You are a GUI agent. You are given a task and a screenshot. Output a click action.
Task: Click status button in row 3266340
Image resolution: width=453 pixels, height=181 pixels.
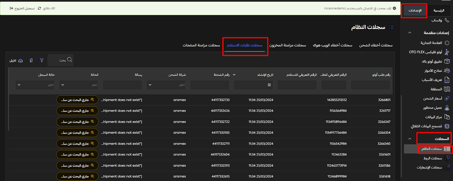coord(77,144)
